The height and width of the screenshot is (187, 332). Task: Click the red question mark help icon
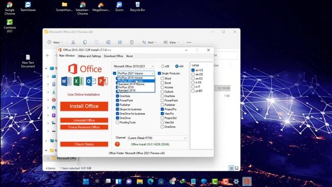pos(117,144)
